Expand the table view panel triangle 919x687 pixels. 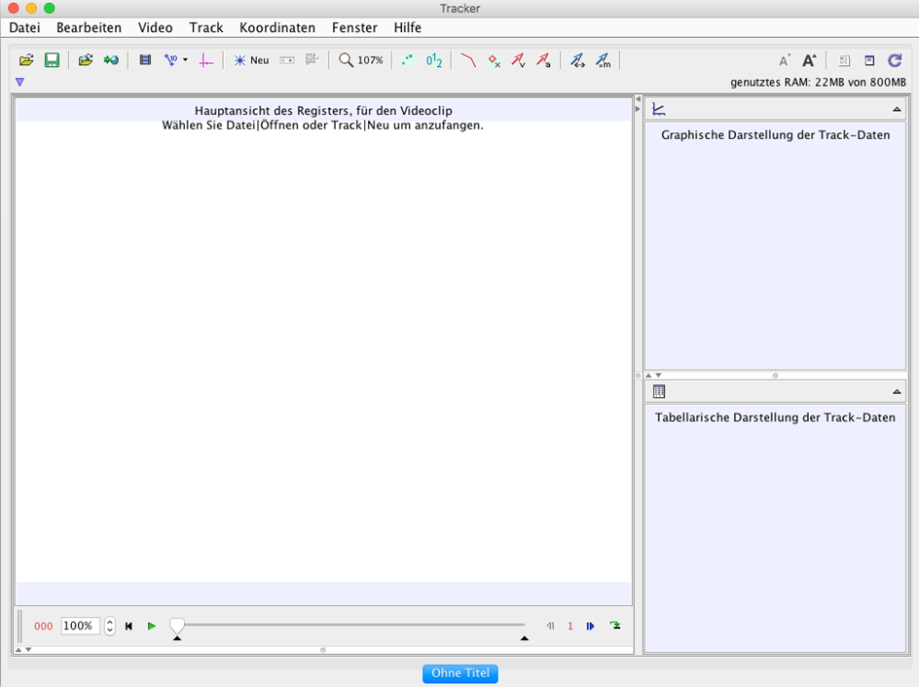click(897, 391)
